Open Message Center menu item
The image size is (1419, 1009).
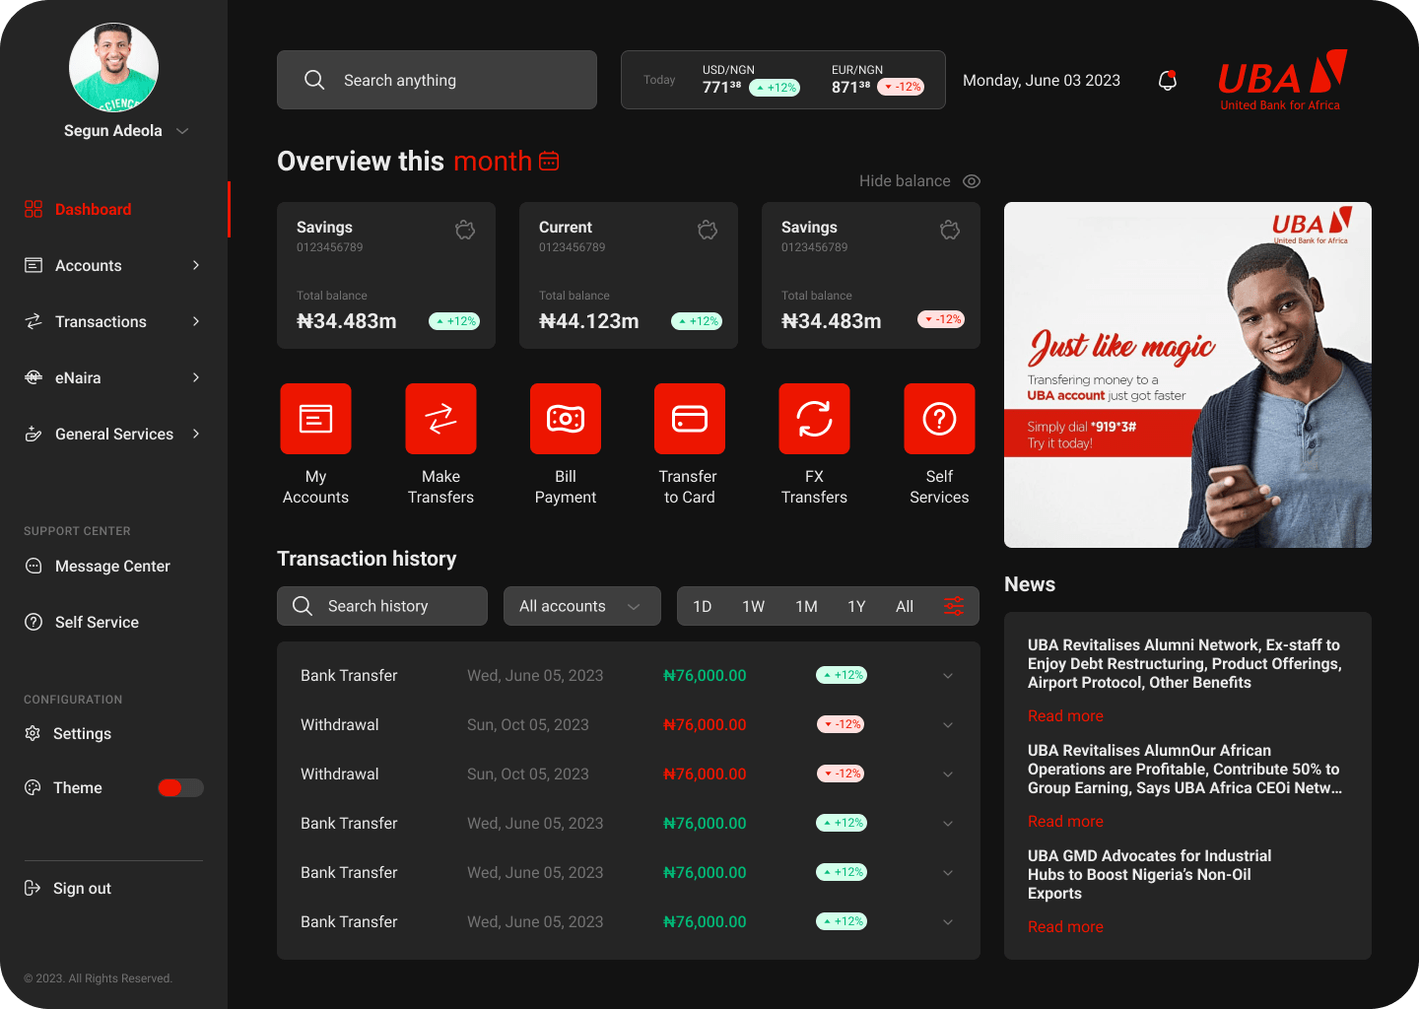[112, 566]
